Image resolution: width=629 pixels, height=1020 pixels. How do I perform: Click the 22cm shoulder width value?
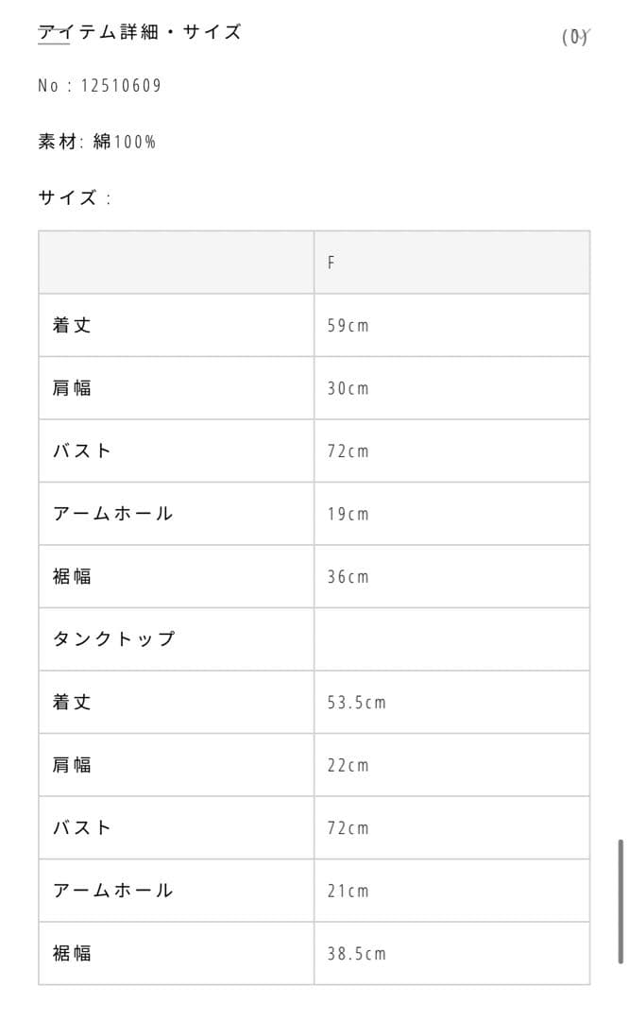pyautogui.click(x=348, y=765)
